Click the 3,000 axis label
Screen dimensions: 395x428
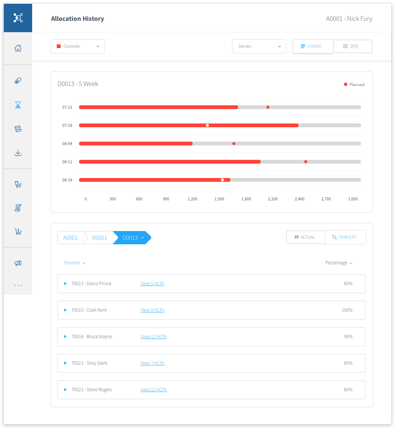pyautogui.click(x=353, y=199)
